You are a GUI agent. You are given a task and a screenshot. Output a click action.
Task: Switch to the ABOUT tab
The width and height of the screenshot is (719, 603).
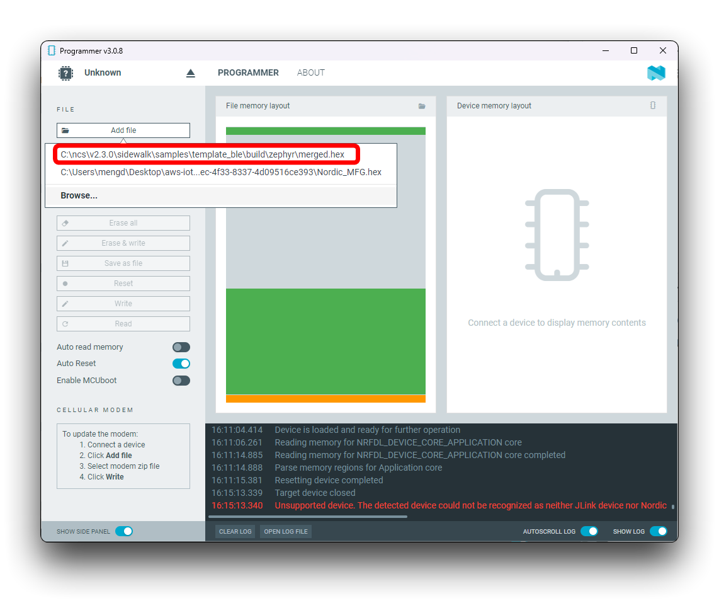tap(311, 73)
